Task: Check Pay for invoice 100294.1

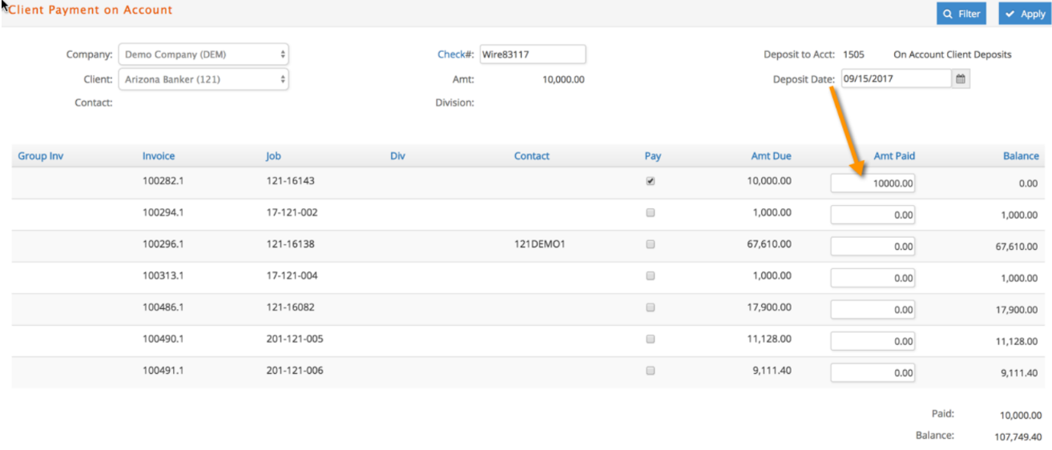Action: (650, 213)
